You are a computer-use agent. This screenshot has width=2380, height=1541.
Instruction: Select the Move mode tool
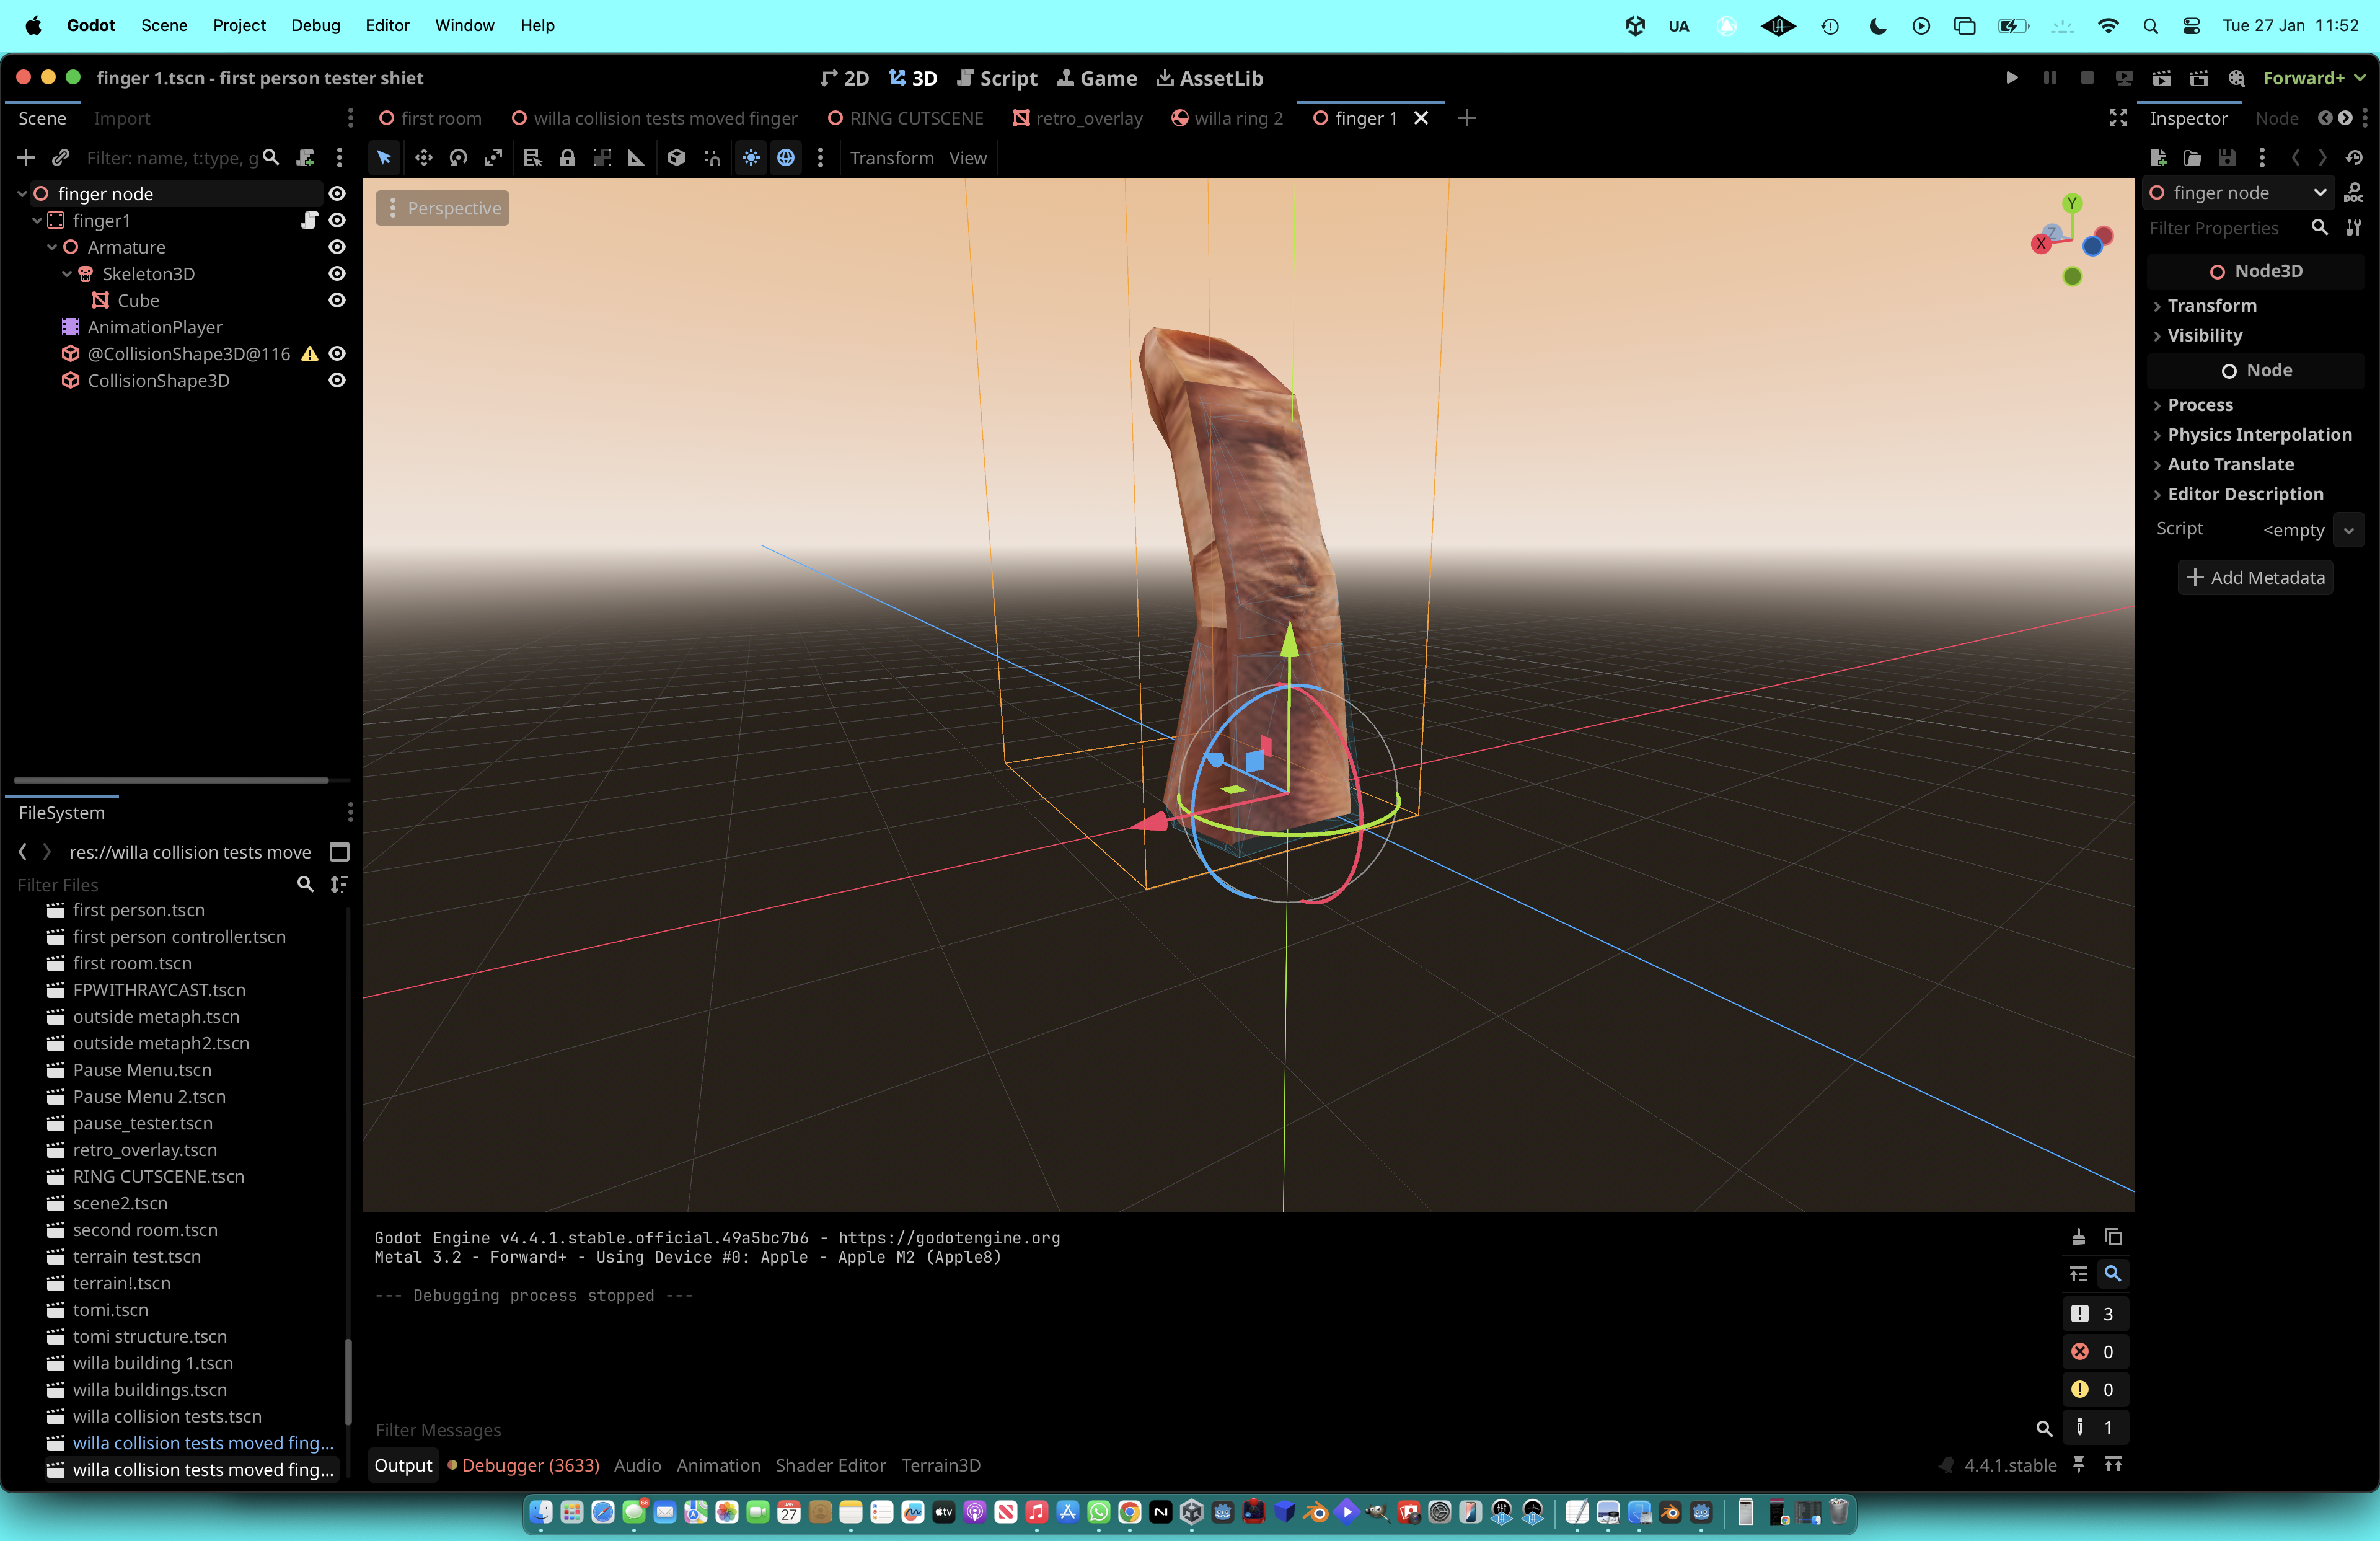pyautogui.click(x=424, y=158)
